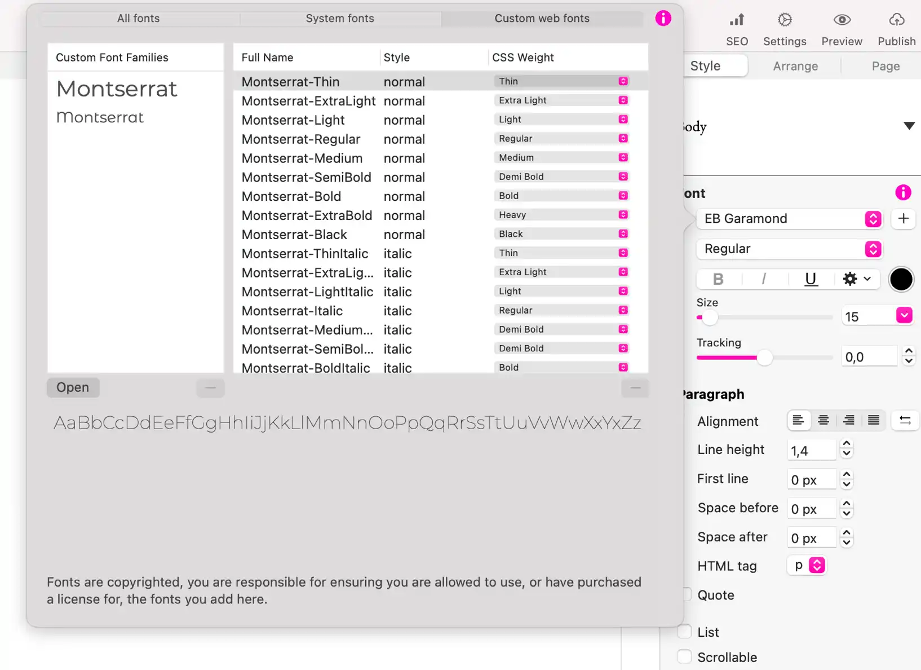Switch to the System fonts tab
The width and height of the screenshot is (921, 670).
340,18
